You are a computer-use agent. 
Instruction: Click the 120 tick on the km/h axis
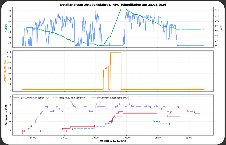pos(217,16)
